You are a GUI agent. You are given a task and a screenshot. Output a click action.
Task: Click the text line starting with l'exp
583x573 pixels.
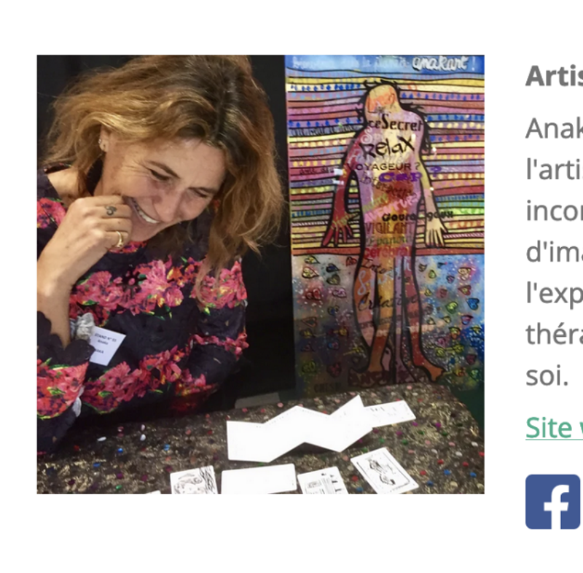pyautogui.click(x=555, y=294)
